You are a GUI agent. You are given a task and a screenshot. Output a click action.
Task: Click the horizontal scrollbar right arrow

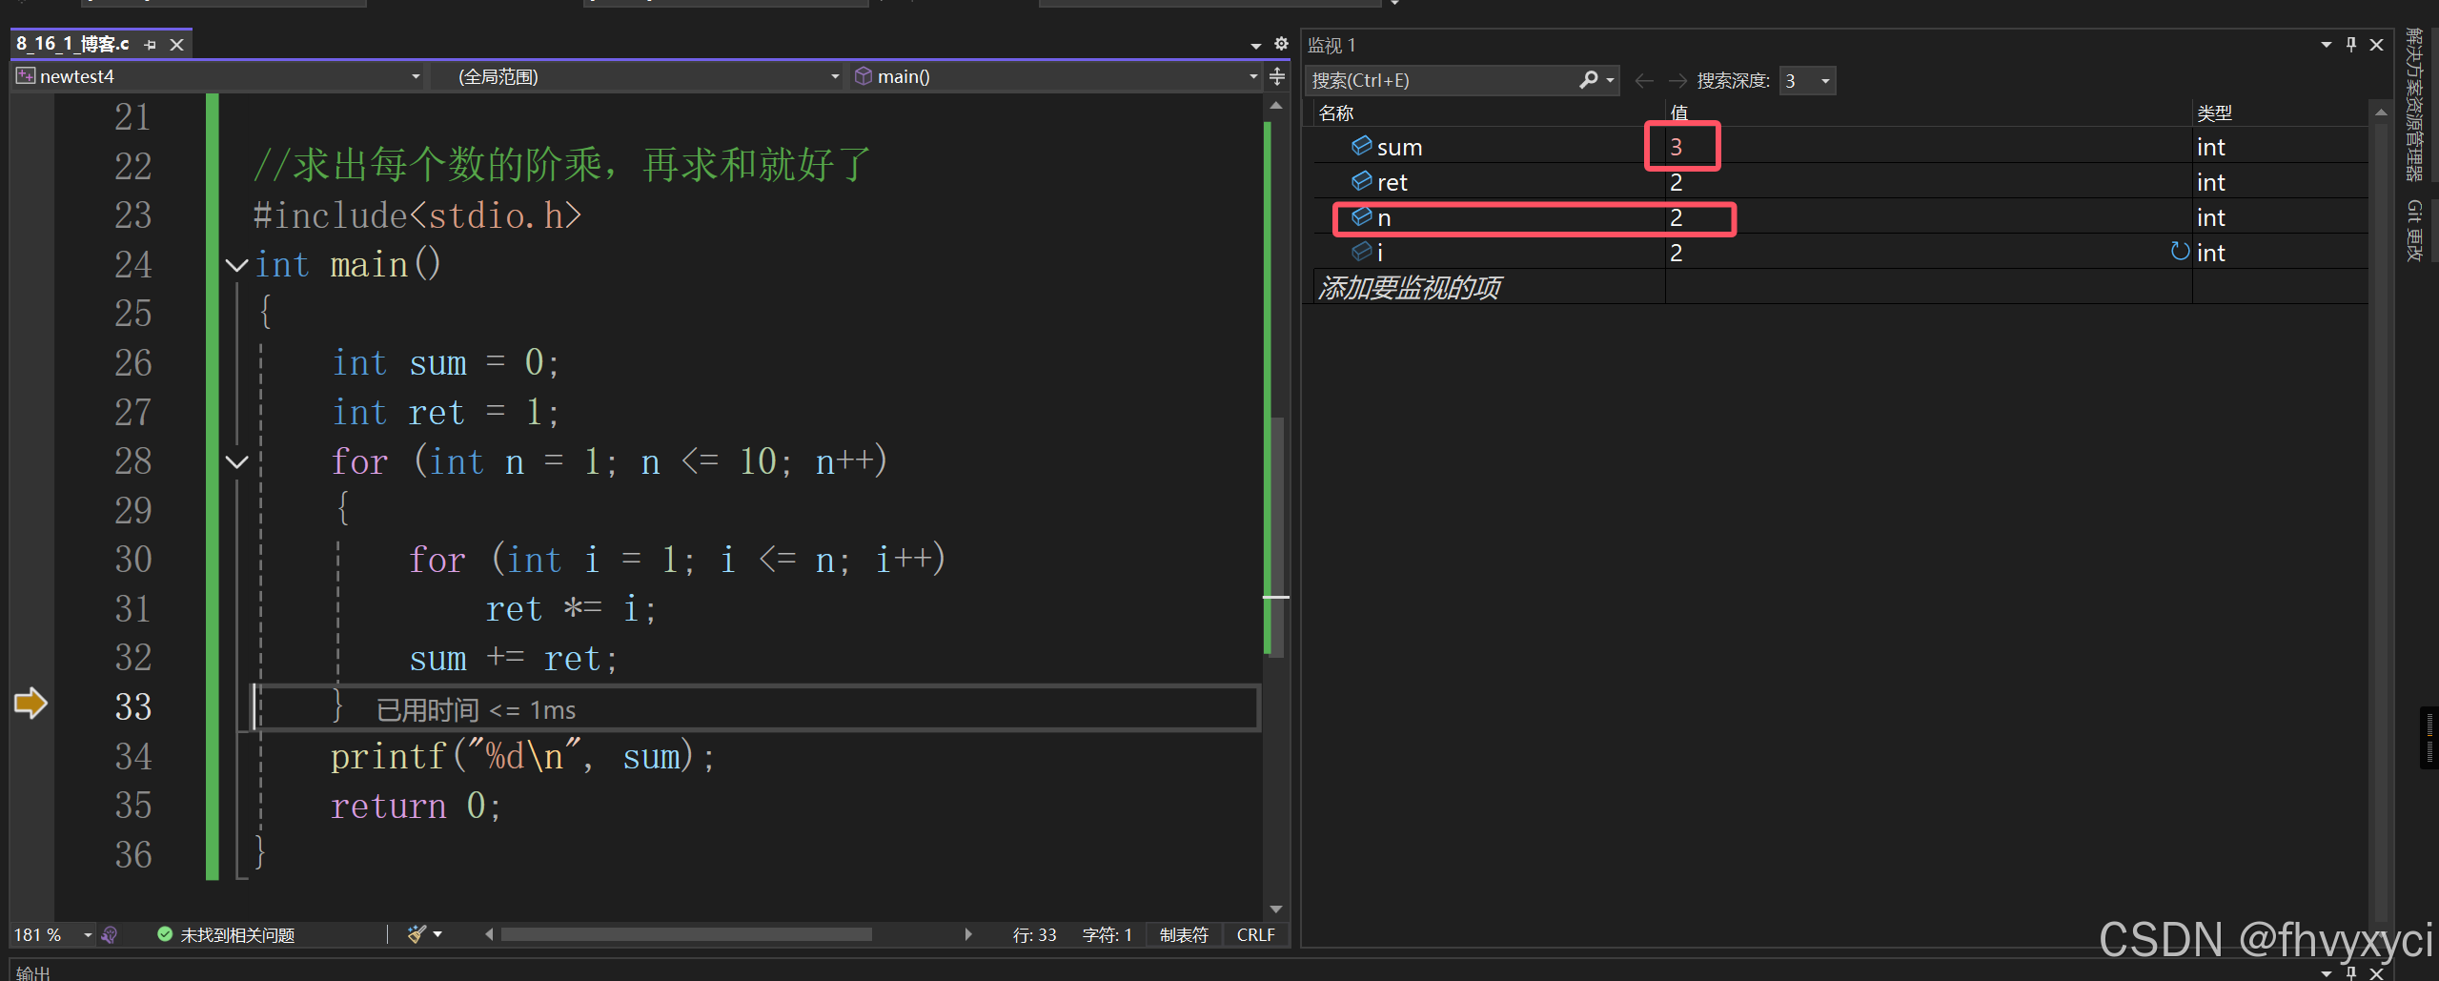[968, 934]
